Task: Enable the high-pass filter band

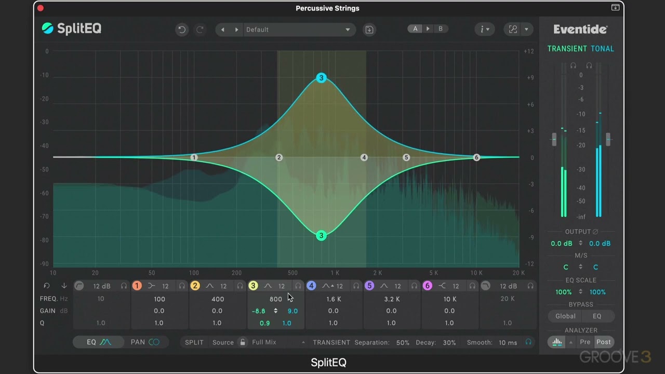Action: tap(79, 286)
